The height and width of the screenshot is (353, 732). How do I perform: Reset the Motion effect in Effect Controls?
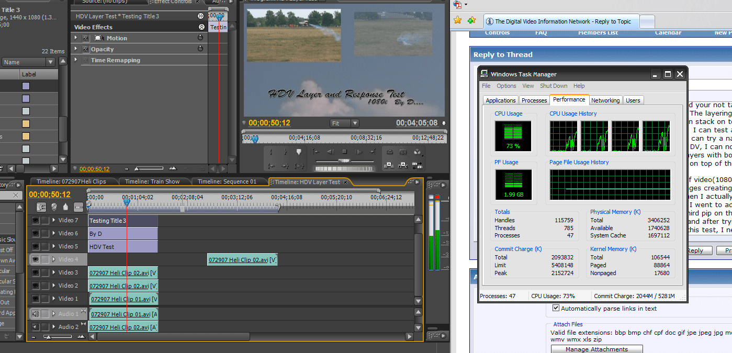point(200,38)
